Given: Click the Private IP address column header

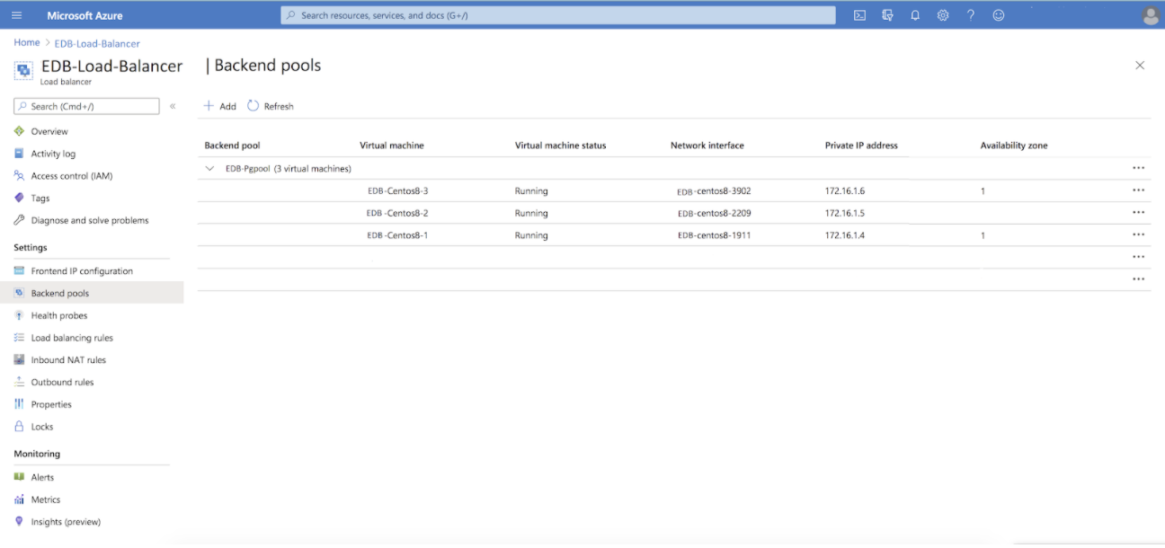Looking at the screenshot, I should coord(861,146).
